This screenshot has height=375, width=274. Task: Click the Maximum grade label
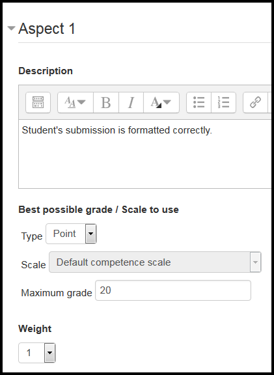(57, 293)
